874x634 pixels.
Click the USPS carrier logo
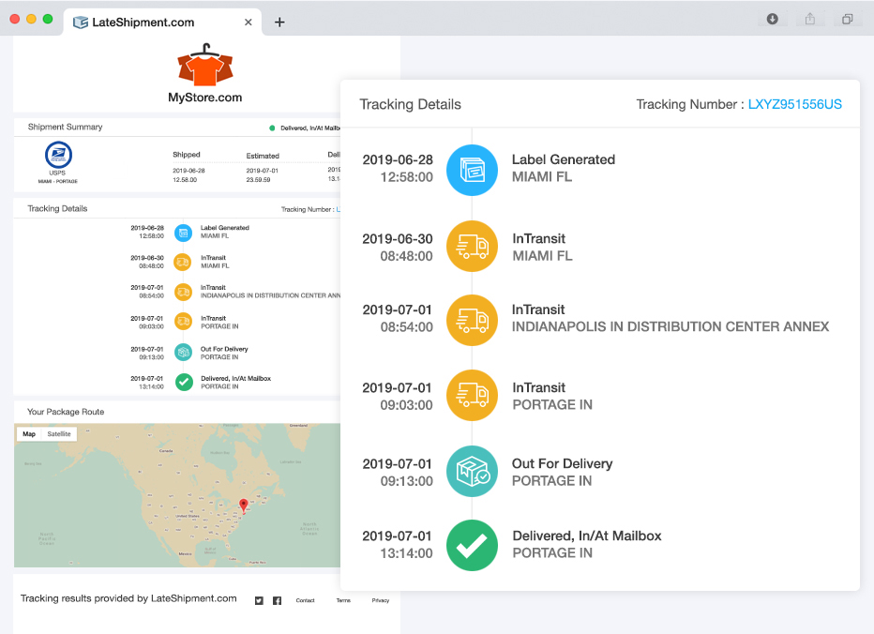click(x=58, y=155)
